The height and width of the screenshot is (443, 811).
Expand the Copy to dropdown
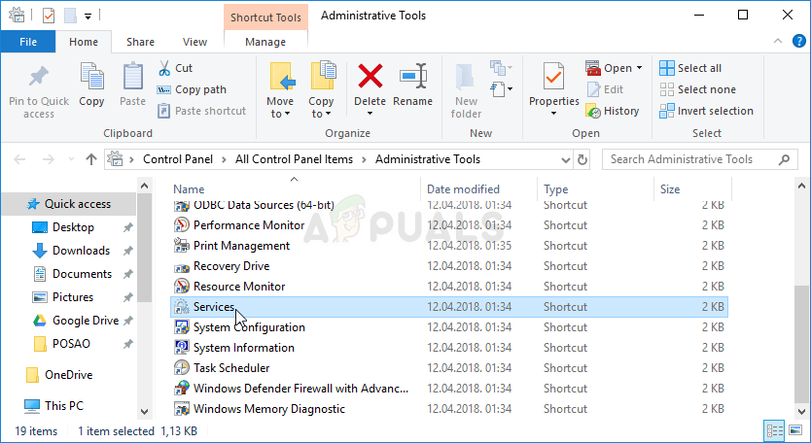321,114
